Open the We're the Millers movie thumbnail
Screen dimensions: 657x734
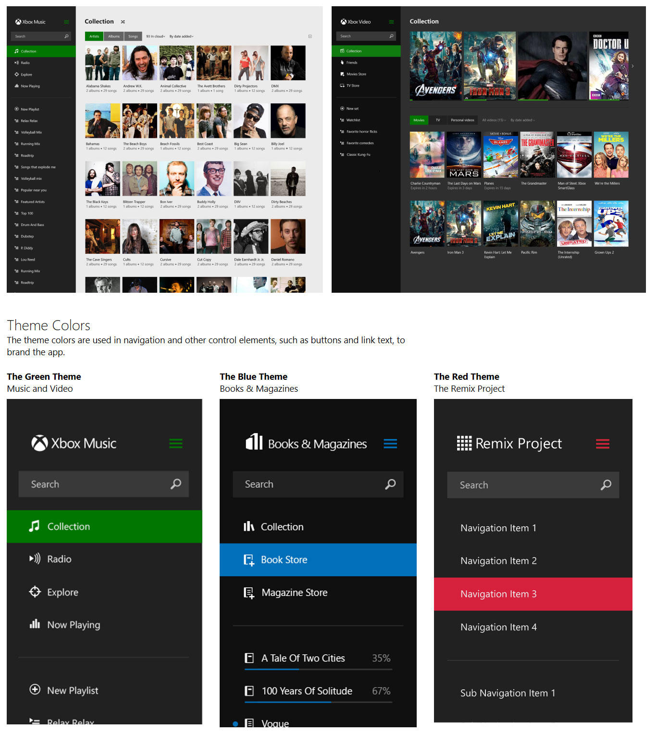[611, 155]
